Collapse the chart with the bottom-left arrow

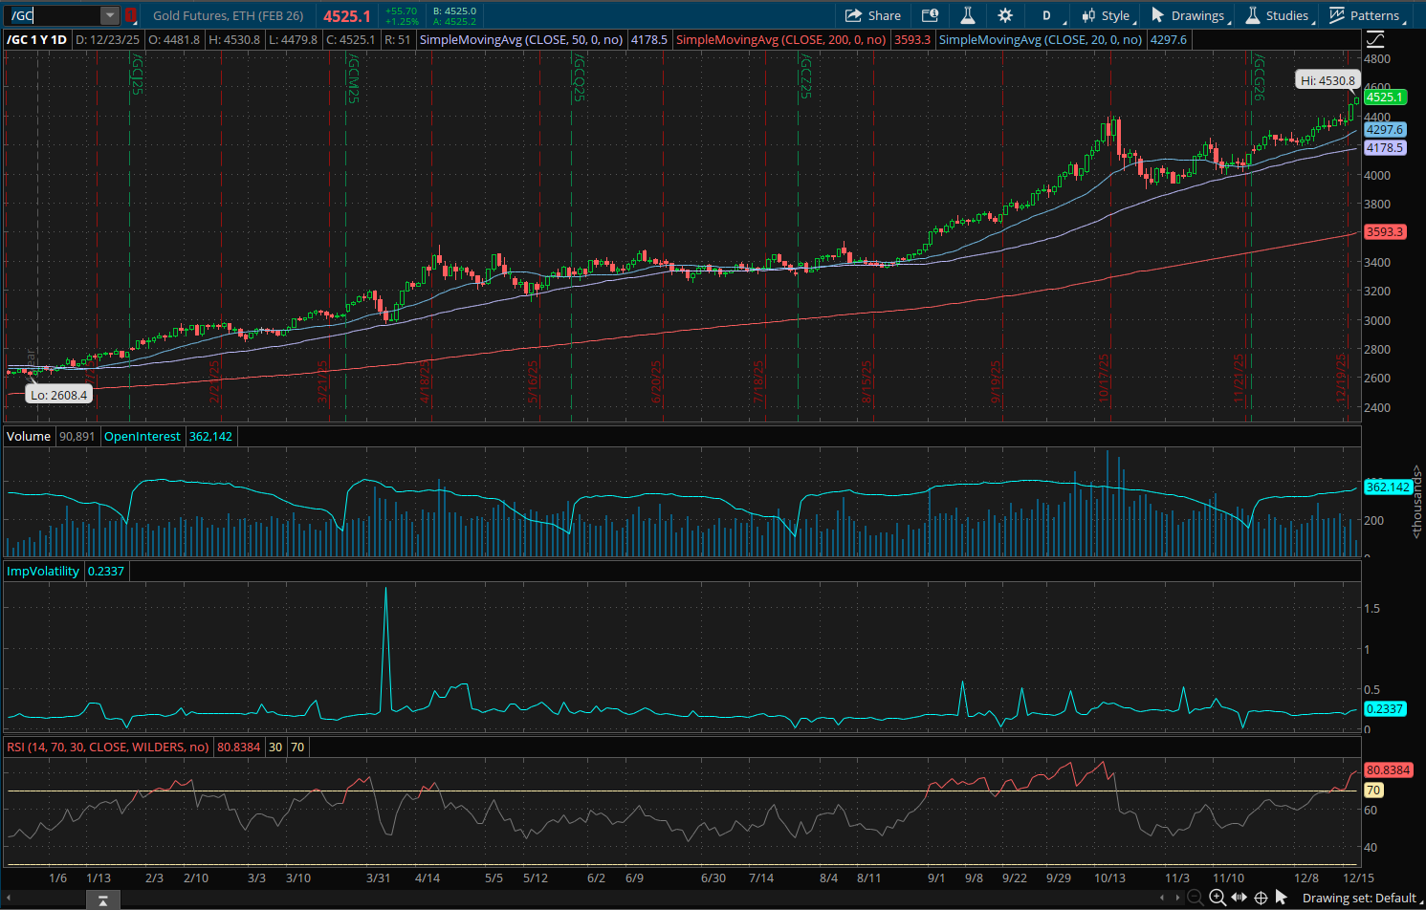(x=102, y=899)
